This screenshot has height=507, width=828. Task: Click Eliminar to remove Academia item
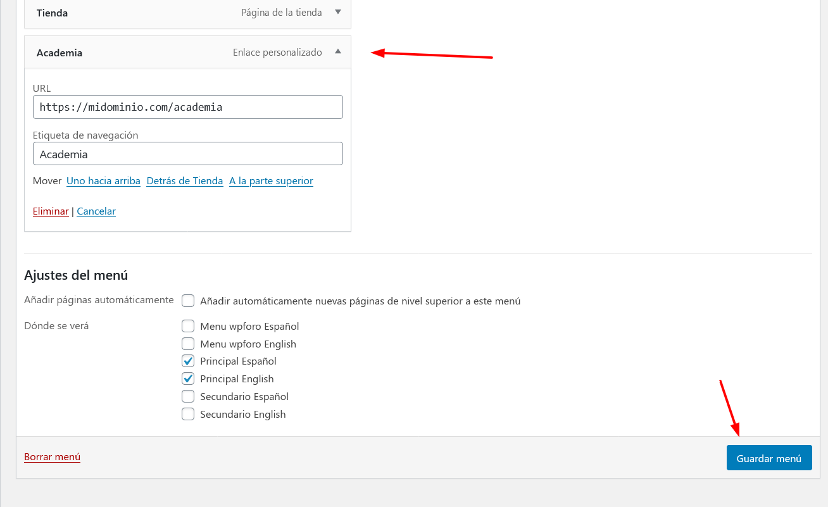point(51,211)
